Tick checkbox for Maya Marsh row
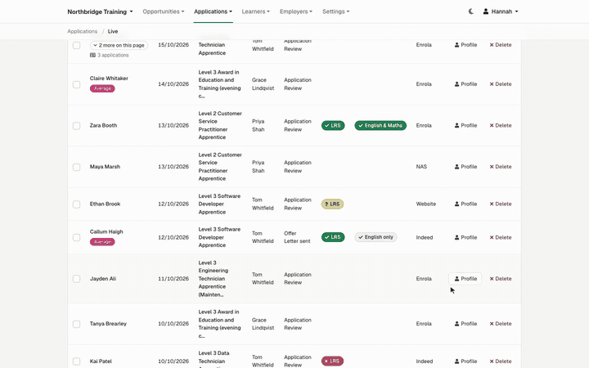Image resolution: width=589 pixels, height=368 pixels. [76, 167]
